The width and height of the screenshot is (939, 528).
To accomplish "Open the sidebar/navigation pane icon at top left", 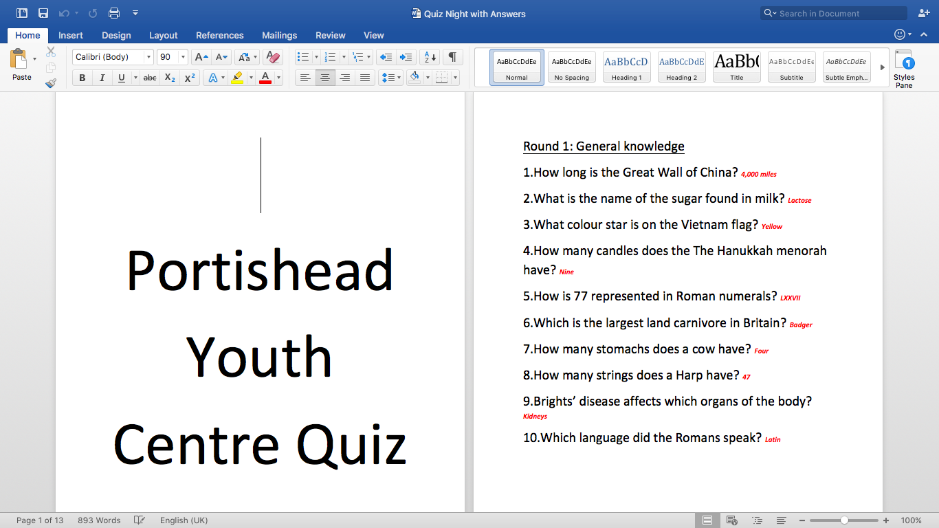I will (x=22, y=13).
